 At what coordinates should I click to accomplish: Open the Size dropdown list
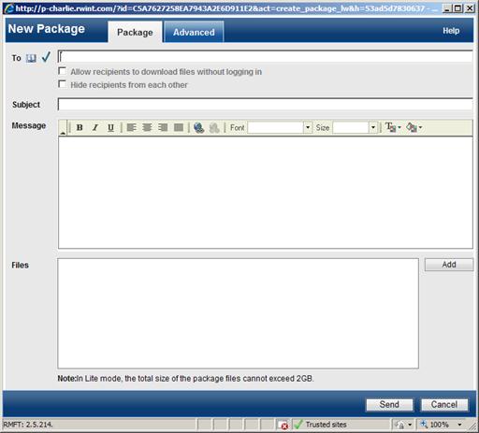tap(373, 127)
